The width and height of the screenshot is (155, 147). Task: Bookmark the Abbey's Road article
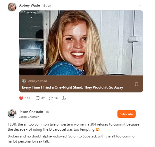click(x=137, y=84)
